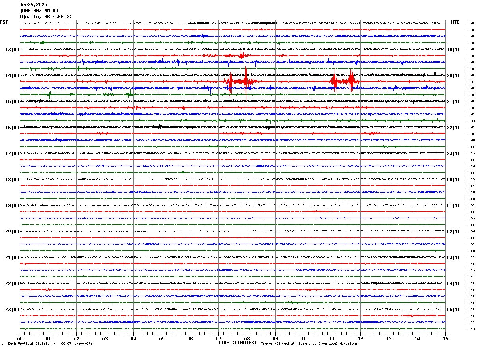Image resolution: width=477 pixels, height=349 pixels.
Task: Click the '14' minute tick label
Action: click(x=417, y=338)
